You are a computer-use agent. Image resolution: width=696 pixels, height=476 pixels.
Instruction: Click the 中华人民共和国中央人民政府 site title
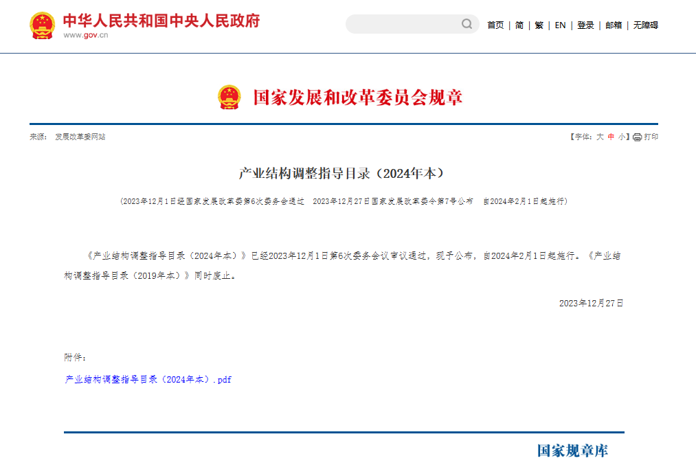(x=161, y=21)
